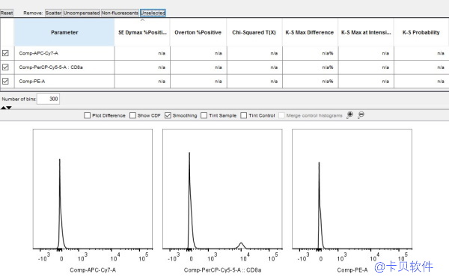Collapse panel using the up/down triangle arrows

(x=6, y=108)
